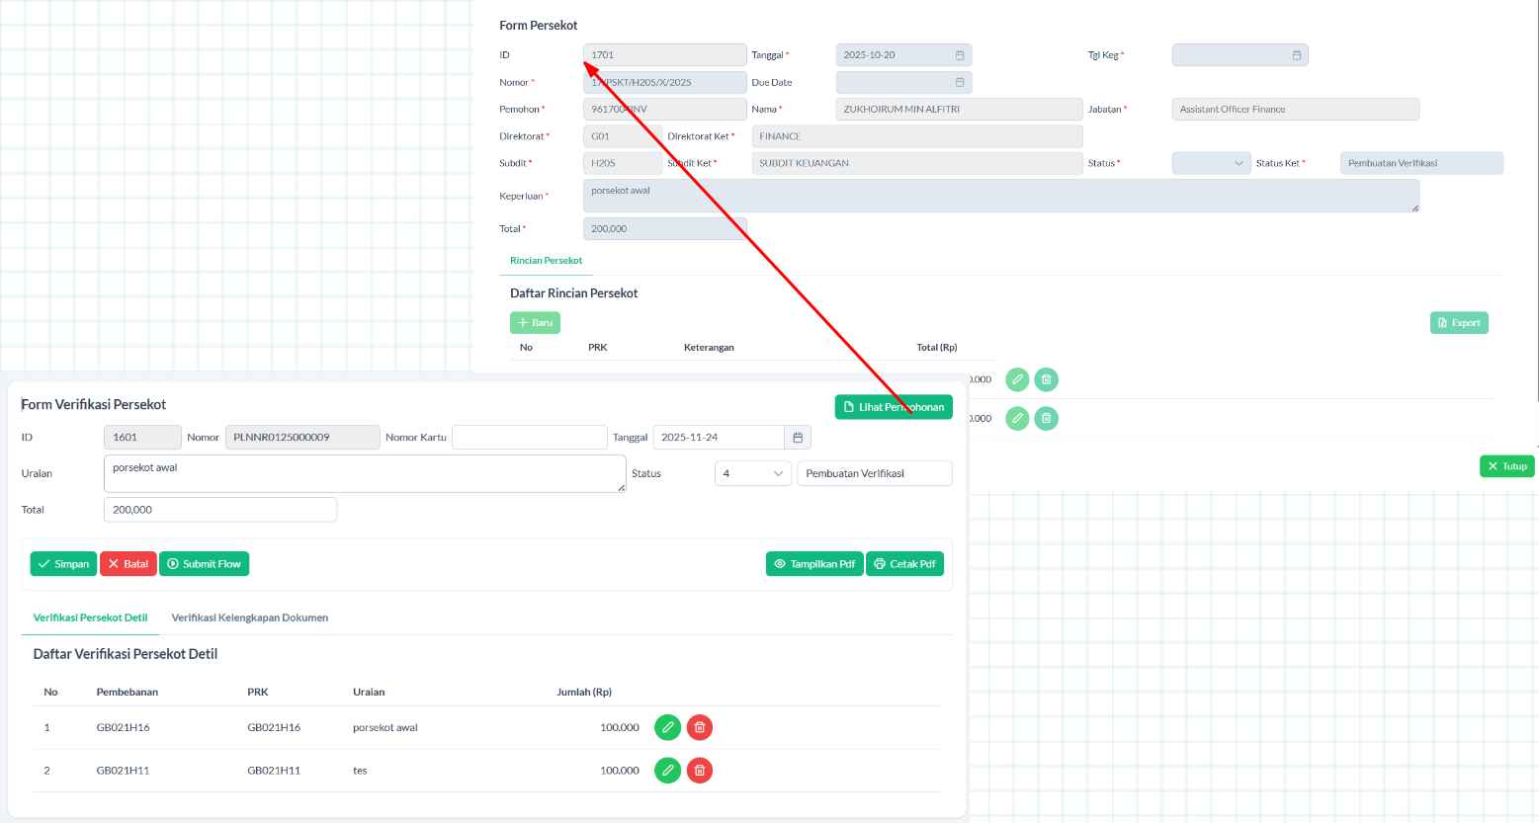Delete row 1 GB021H16 using trash icon
This screenshot has width=1539, height=823.
pos(700,727)
